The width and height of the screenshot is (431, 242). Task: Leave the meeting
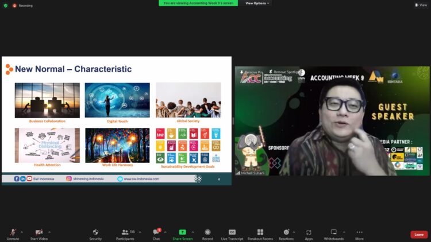(419, 235)
